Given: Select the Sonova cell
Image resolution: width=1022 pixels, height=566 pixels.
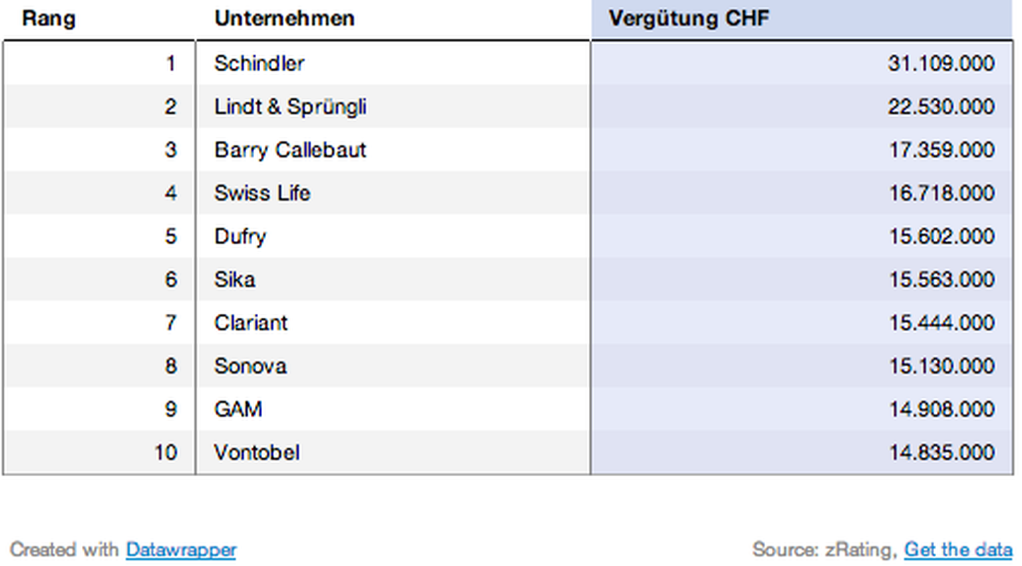Looking at the screenshot, I should tap(250, 366).
